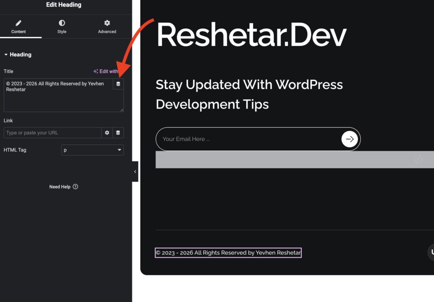Open link options gear icon
434x302 pixels.
[x=107, y=133]
